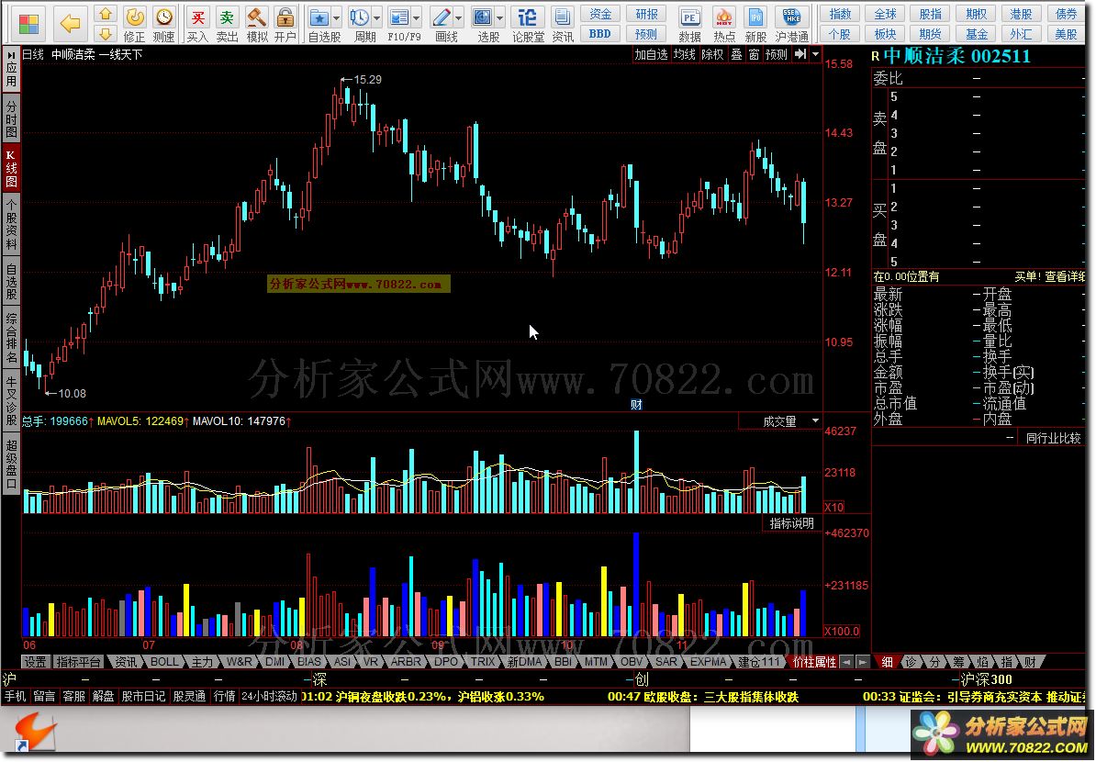The image size is (1096, 762).
Task: Open the 论股堂 forum icon
Action: click(x=528, y=25)
